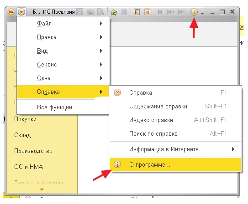Open Содержание справки submenu item
The image size is (248, 204).
[175, 107]
